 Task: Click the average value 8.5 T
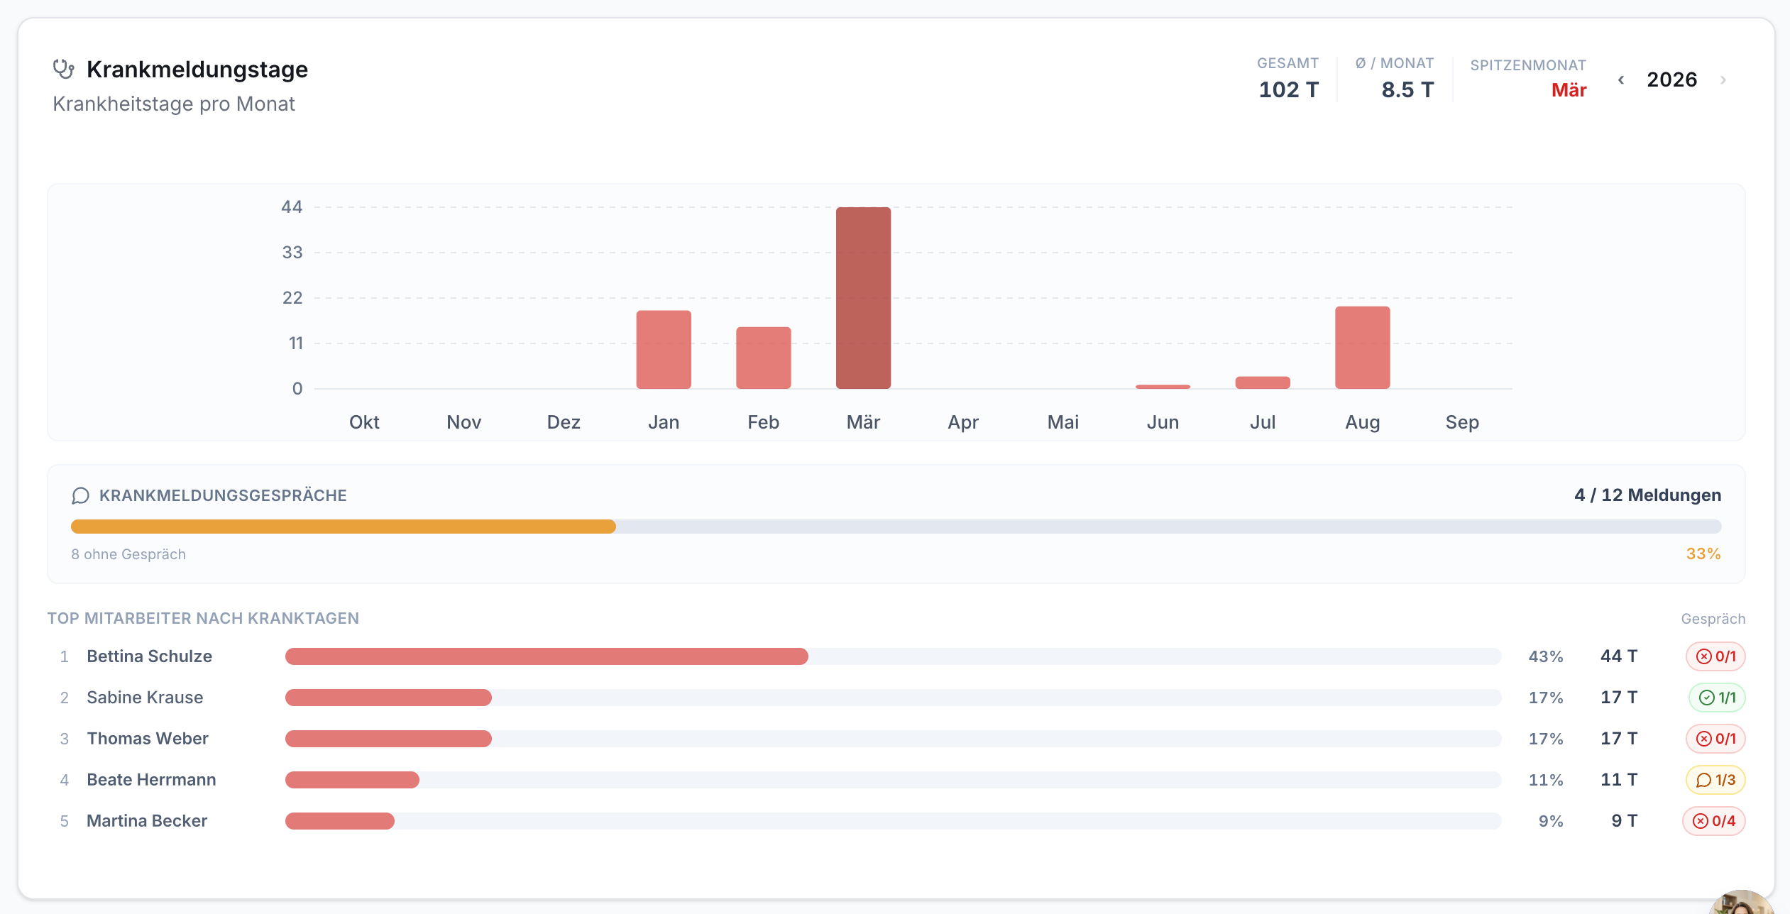point(1407,90)
